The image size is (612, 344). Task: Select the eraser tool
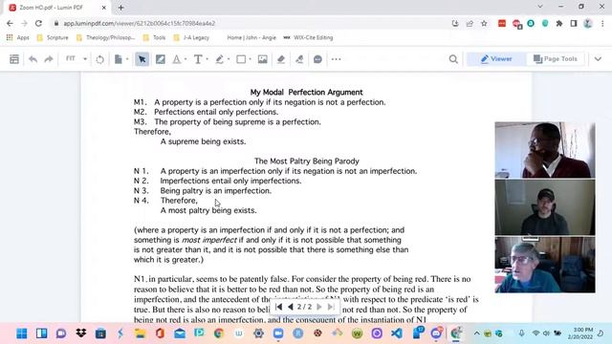pyautogui.click(x=281, y=59)
